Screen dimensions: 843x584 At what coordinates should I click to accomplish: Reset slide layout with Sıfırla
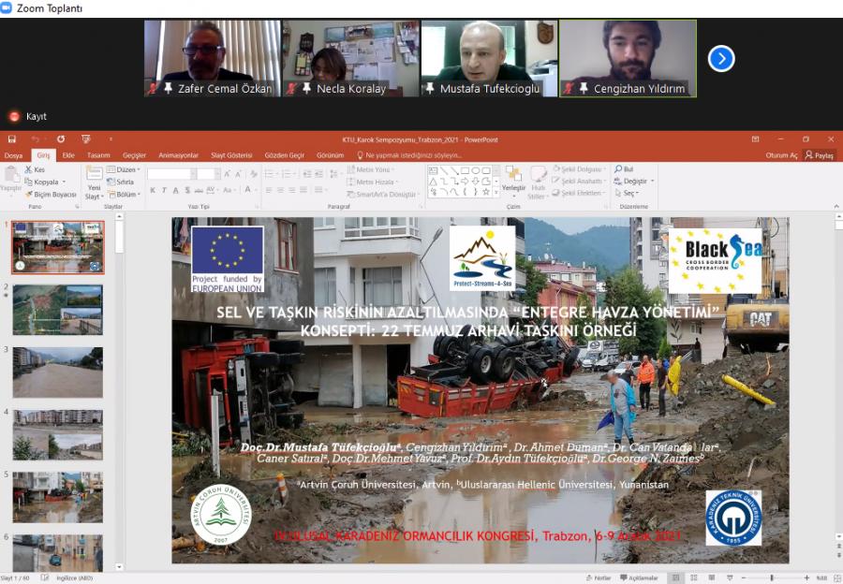[121, 182]
